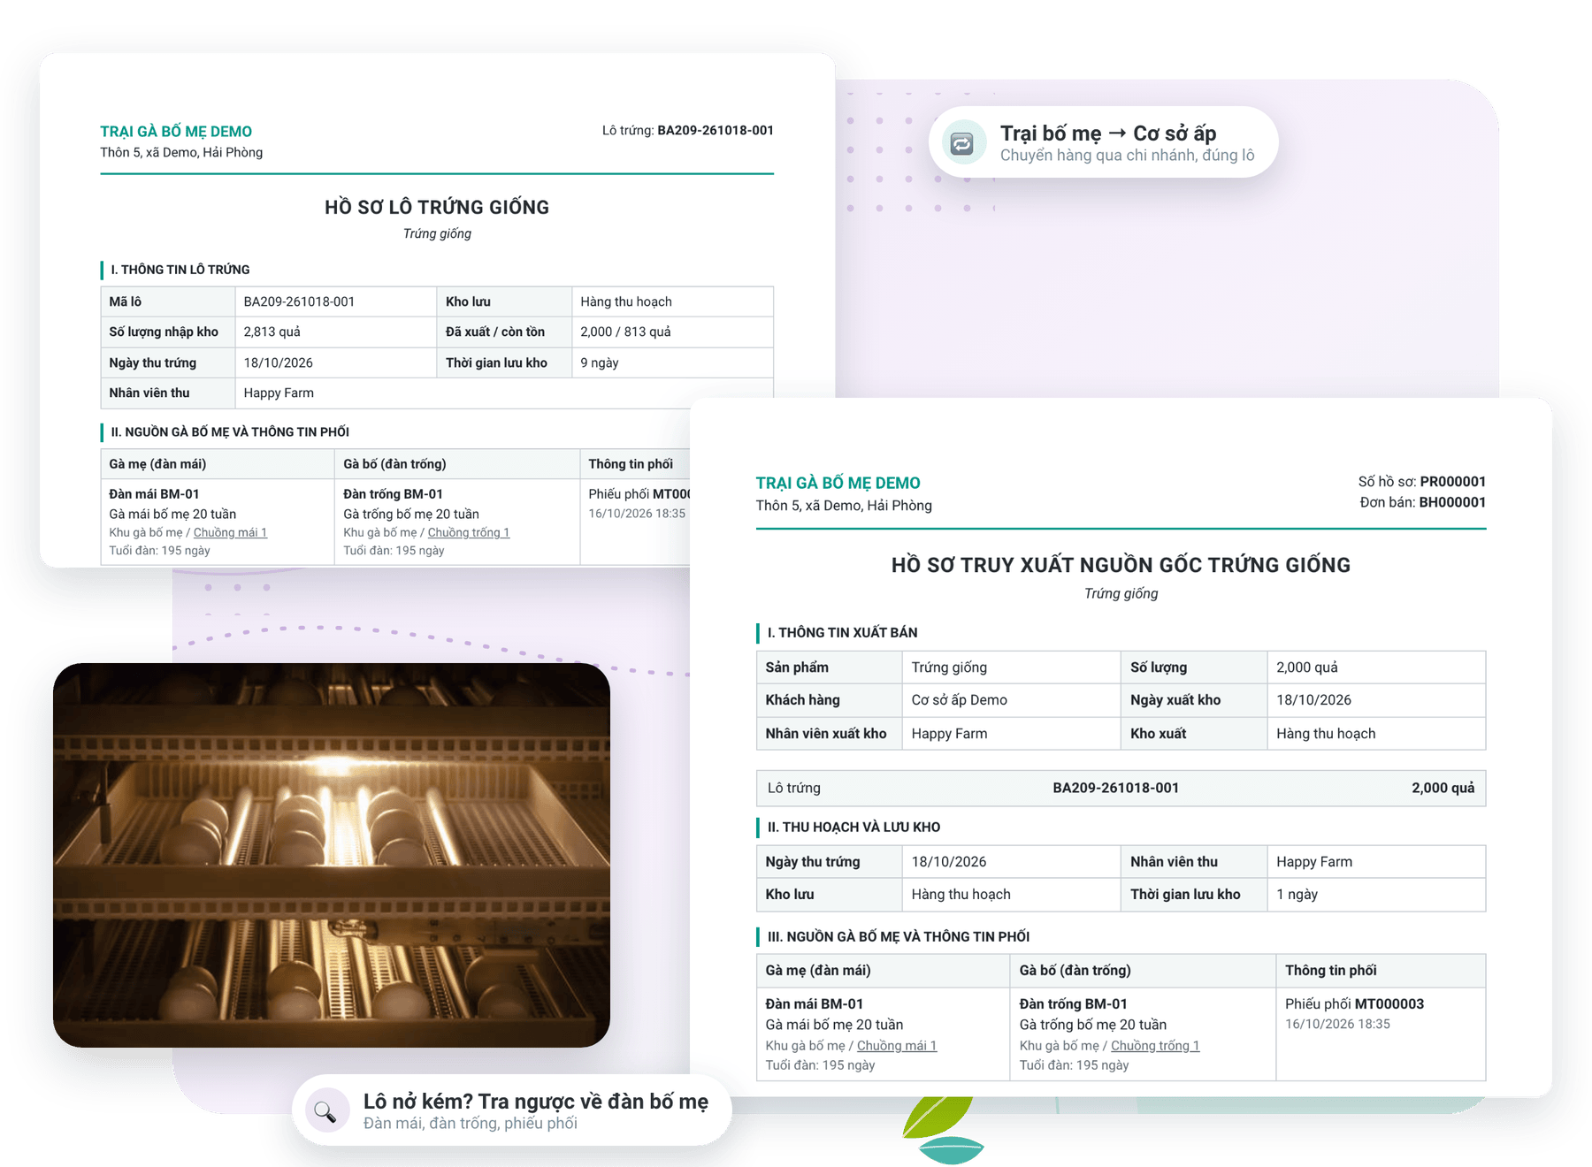This screenshot has height=1167, width=1592.
Task: Select 'Đàn mái BM-01' in Hồ sơ lô trứng giống
Action: (154, 493)
